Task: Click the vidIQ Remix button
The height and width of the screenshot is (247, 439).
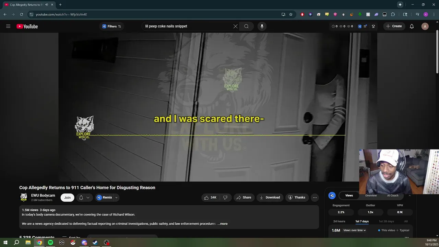Action: tap(104, 198)
